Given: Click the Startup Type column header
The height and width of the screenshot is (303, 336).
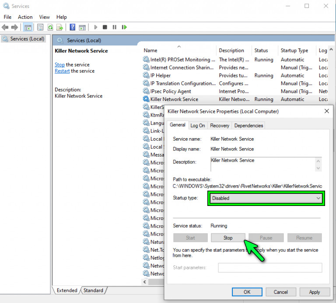Looking at the screenshot, I should [294, 50].
